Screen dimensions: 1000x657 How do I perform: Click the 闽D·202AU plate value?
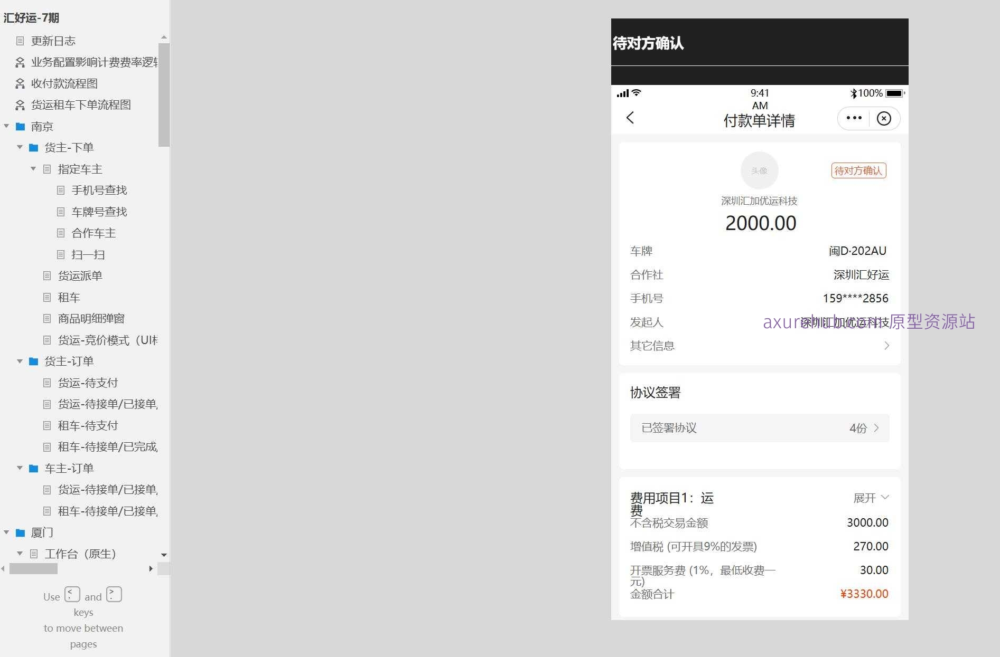pos(858,251)
